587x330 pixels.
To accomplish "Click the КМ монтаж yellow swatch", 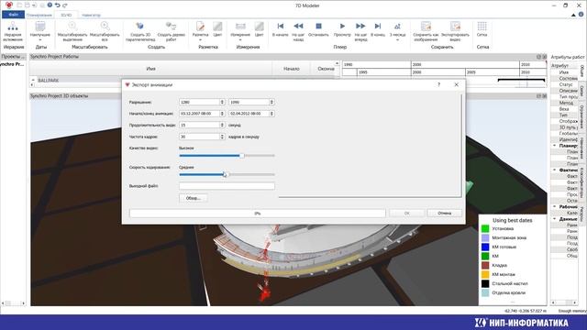I will point(485,274).
